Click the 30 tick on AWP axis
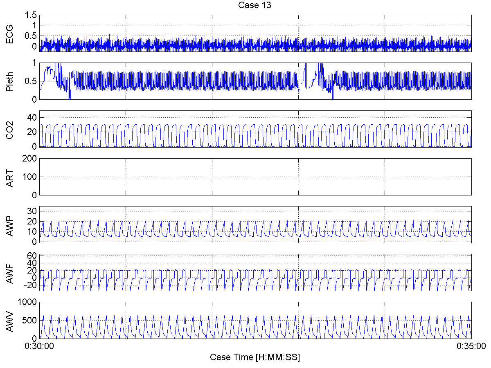Viewport: 491px width, 368px height. [x=32, y=211]
